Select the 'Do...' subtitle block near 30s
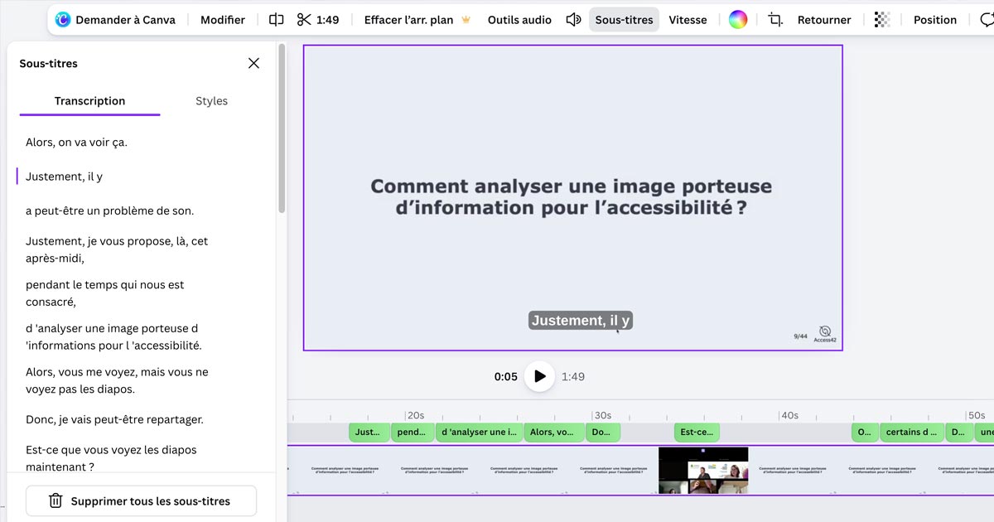This screenshot has width=994, height=522. [x=603, y=432]
